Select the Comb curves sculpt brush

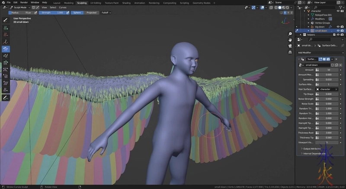coord(6,49)
